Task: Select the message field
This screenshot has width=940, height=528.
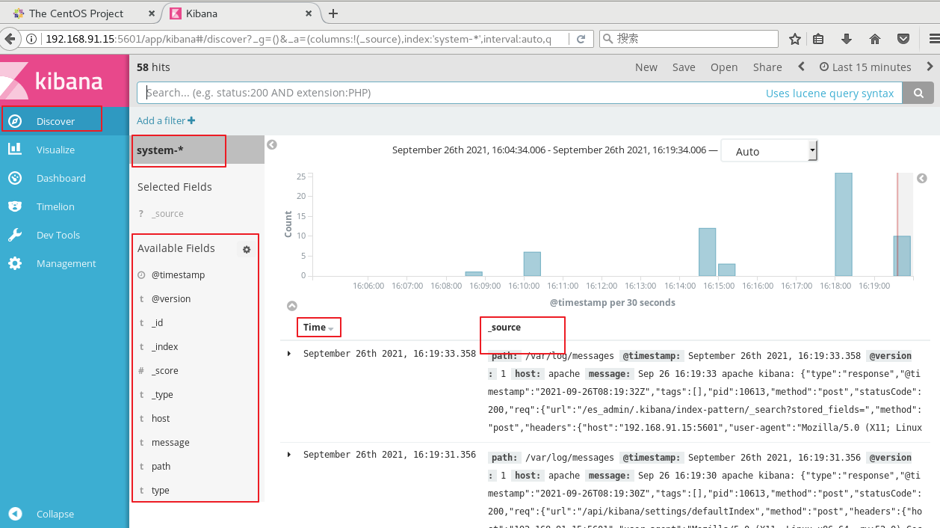Action: 170,443
